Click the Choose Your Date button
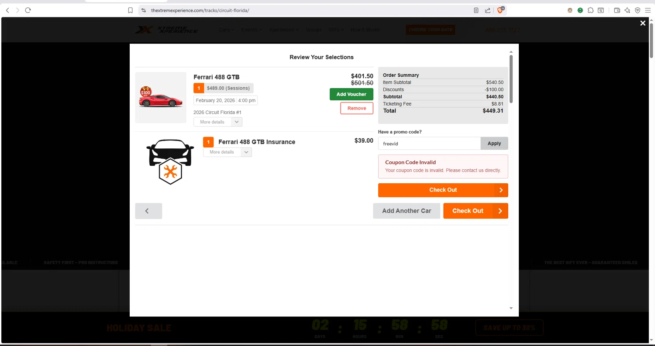655x346 pixels. [431, 30]
